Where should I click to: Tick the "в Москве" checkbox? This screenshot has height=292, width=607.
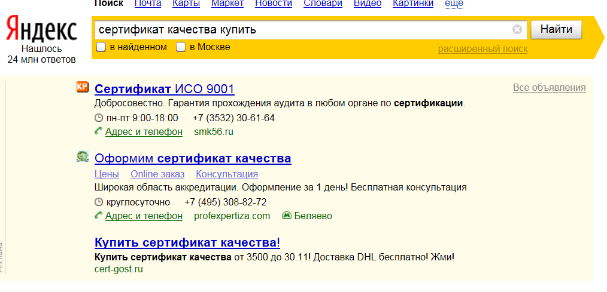[181, 48]
